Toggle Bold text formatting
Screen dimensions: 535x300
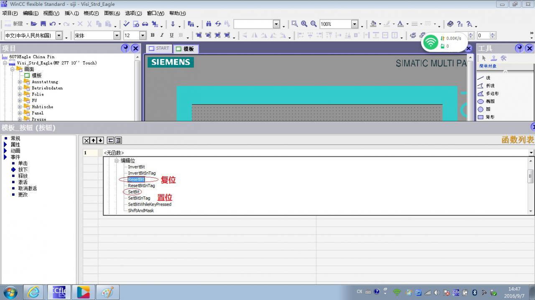pyautogui.click(x=153, y=35)
